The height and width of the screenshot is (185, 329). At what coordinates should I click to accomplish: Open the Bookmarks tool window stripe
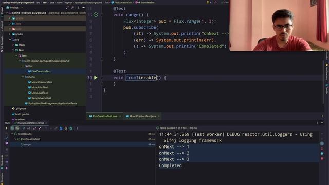(2, 162)
